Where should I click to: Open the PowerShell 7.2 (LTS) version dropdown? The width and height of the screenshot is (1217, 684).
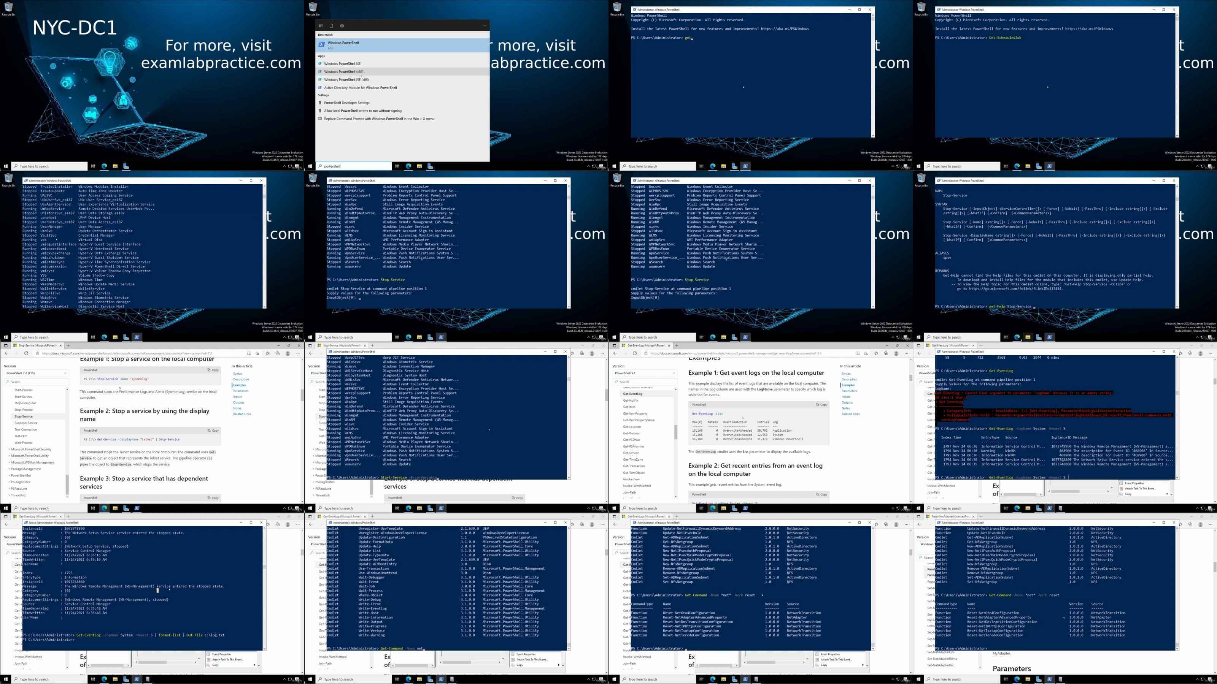point(37,373)
